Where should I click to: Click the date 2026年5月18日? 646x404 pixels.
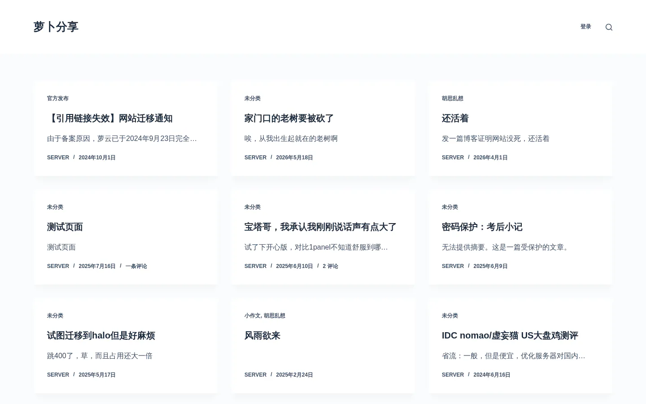pyautogui.click(x=295, y=158)
